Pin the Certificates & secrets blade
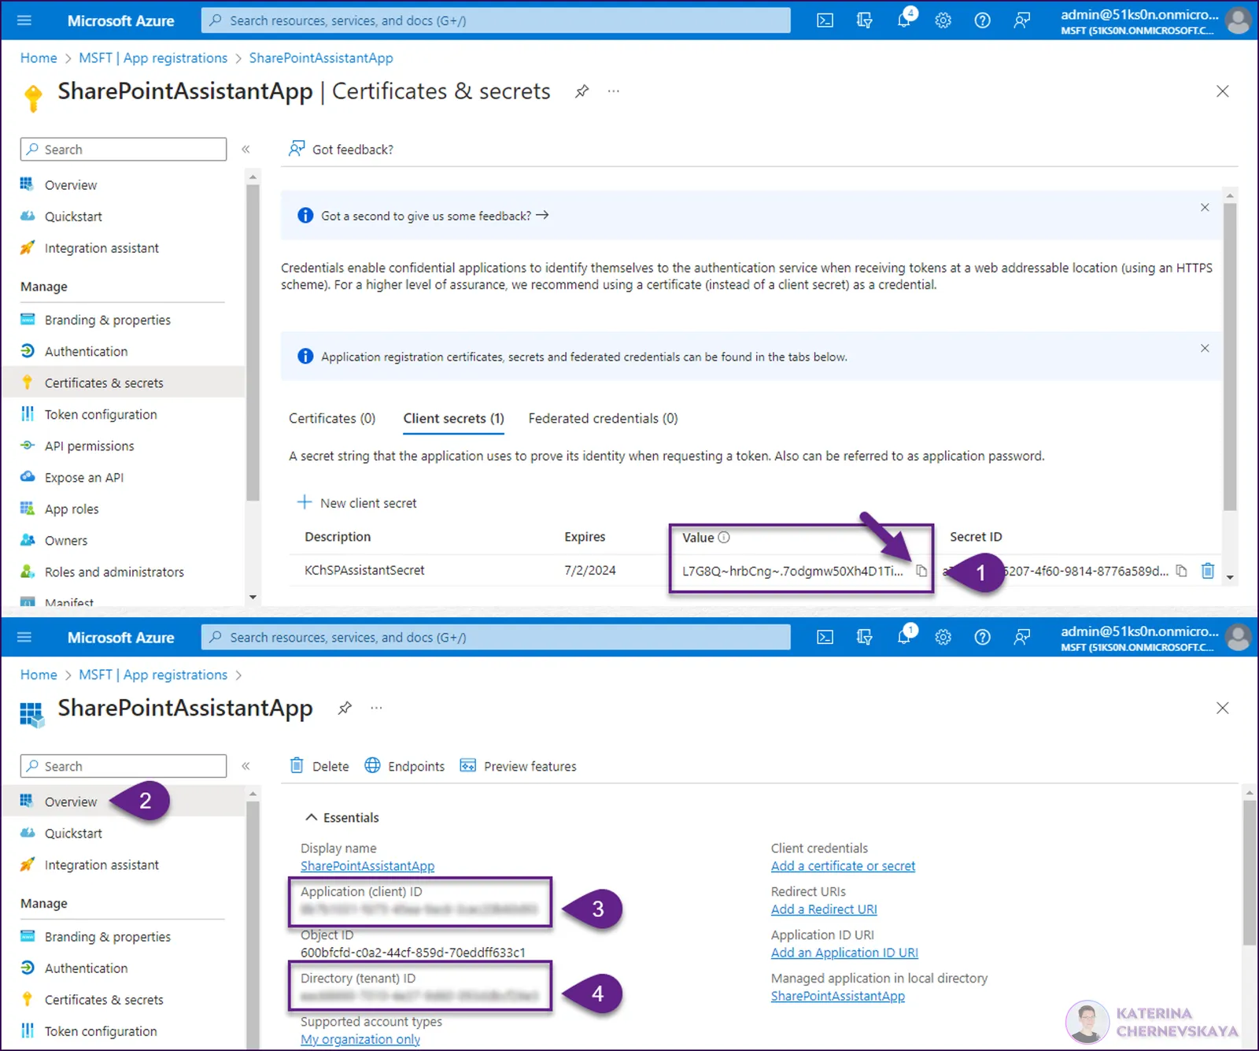Image resolution: width=1259 pixels, height=1051 pixels. 582,91
